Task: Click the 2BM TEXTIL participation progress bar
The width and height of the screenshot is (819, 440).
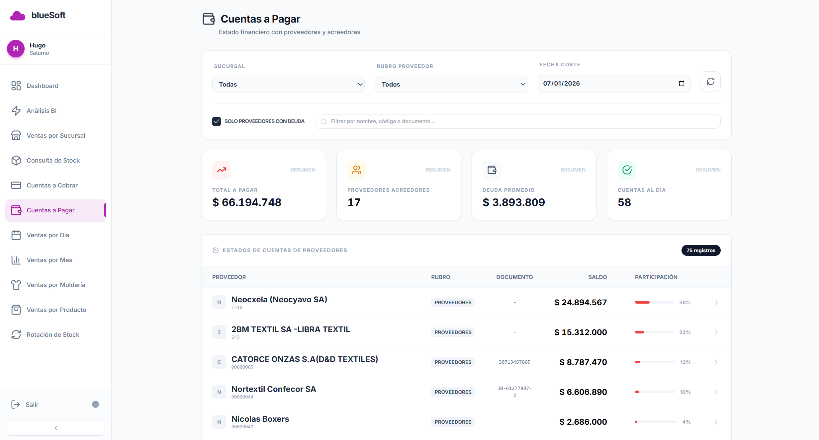Action: pos(654,332)
